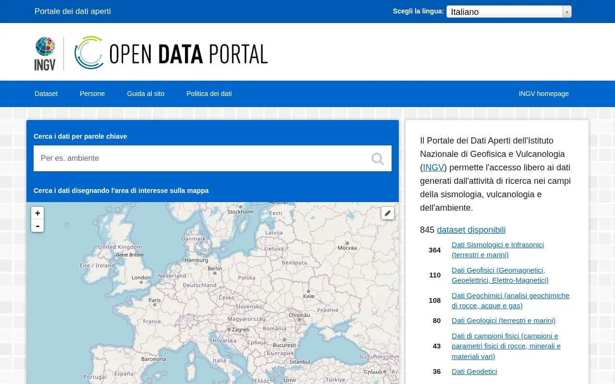Activate the map draw pencil tool
The width and height of the screenshot is (615, 384).
point(388,213)
